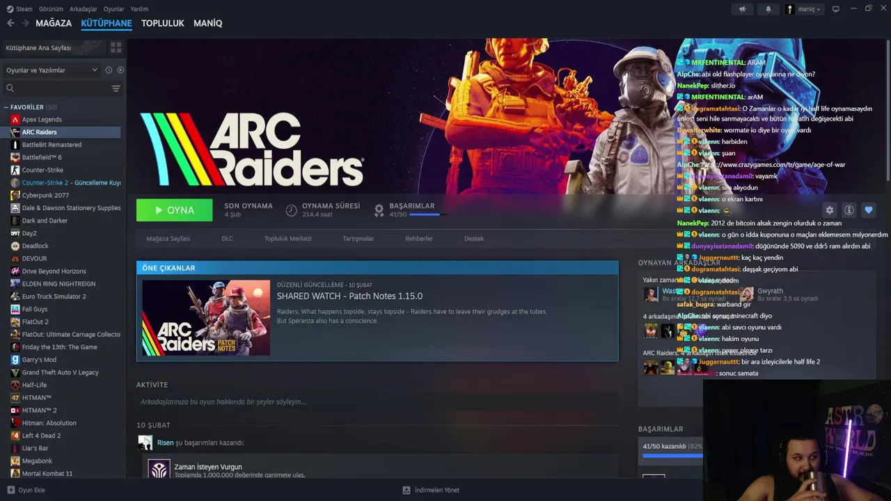Image resolution: width=891 pixels, height=501 pixels.
Task: Go to the MANİQ profile tab
Action: (x=207, y=23)
